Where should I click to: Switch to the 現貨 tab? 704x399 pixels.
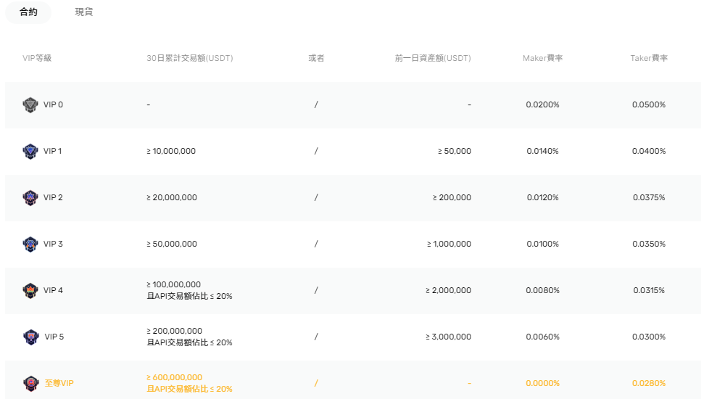coord(84,12)
